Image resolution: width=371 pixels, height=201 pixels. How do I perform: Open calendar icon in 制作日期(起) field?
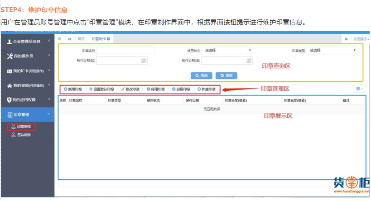[x=144, y=60]
